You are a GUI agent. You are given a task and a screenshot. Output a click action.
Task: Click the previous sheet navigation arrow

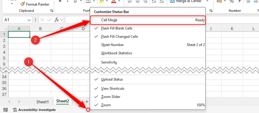tap(9, 102)
